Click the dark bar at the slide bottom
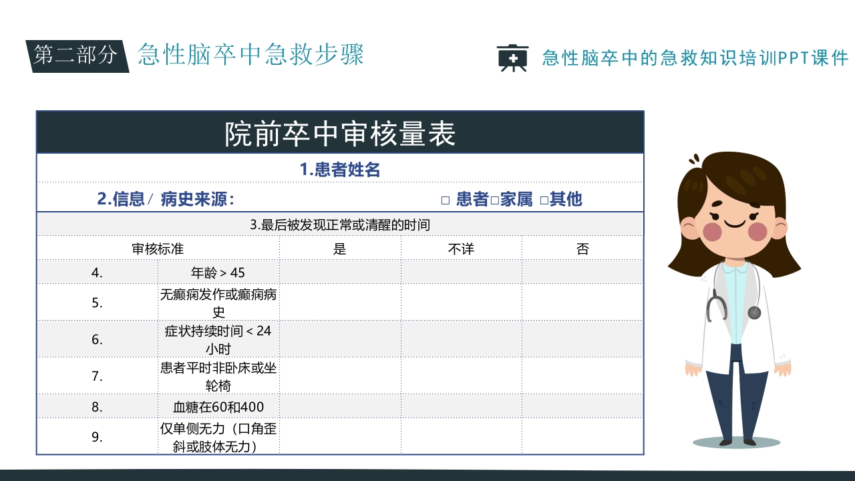855x481 pixels. [x=427, y=476]
